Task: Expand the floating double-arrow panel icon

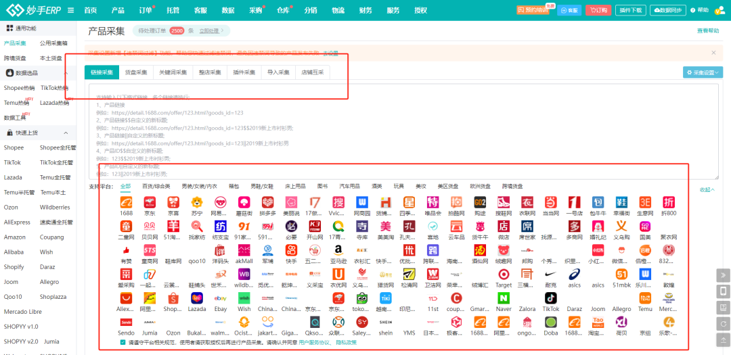Action: click(x=723, y=275)
